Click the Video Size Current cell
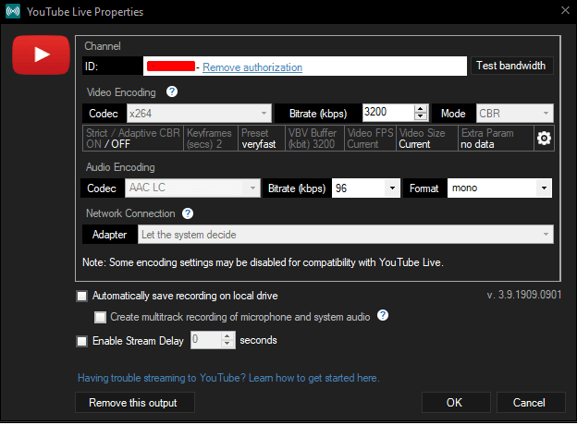The width and height of the screenshot is (577, 425). tap(427, 139)
